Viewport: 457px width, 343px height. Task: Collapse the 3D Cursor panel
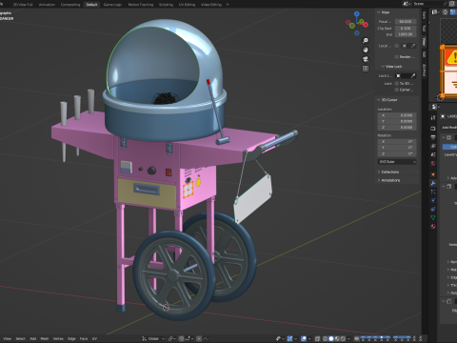(378, 100)
